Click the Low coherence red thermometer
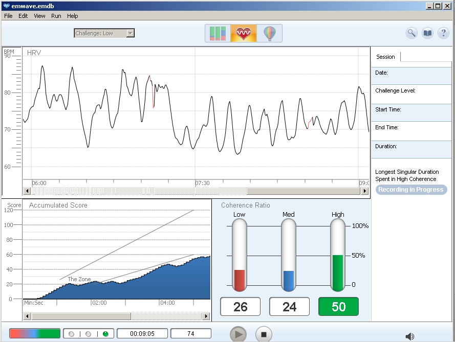The width and height of the screenshot is (455, 342). click(x=240, y=255)
